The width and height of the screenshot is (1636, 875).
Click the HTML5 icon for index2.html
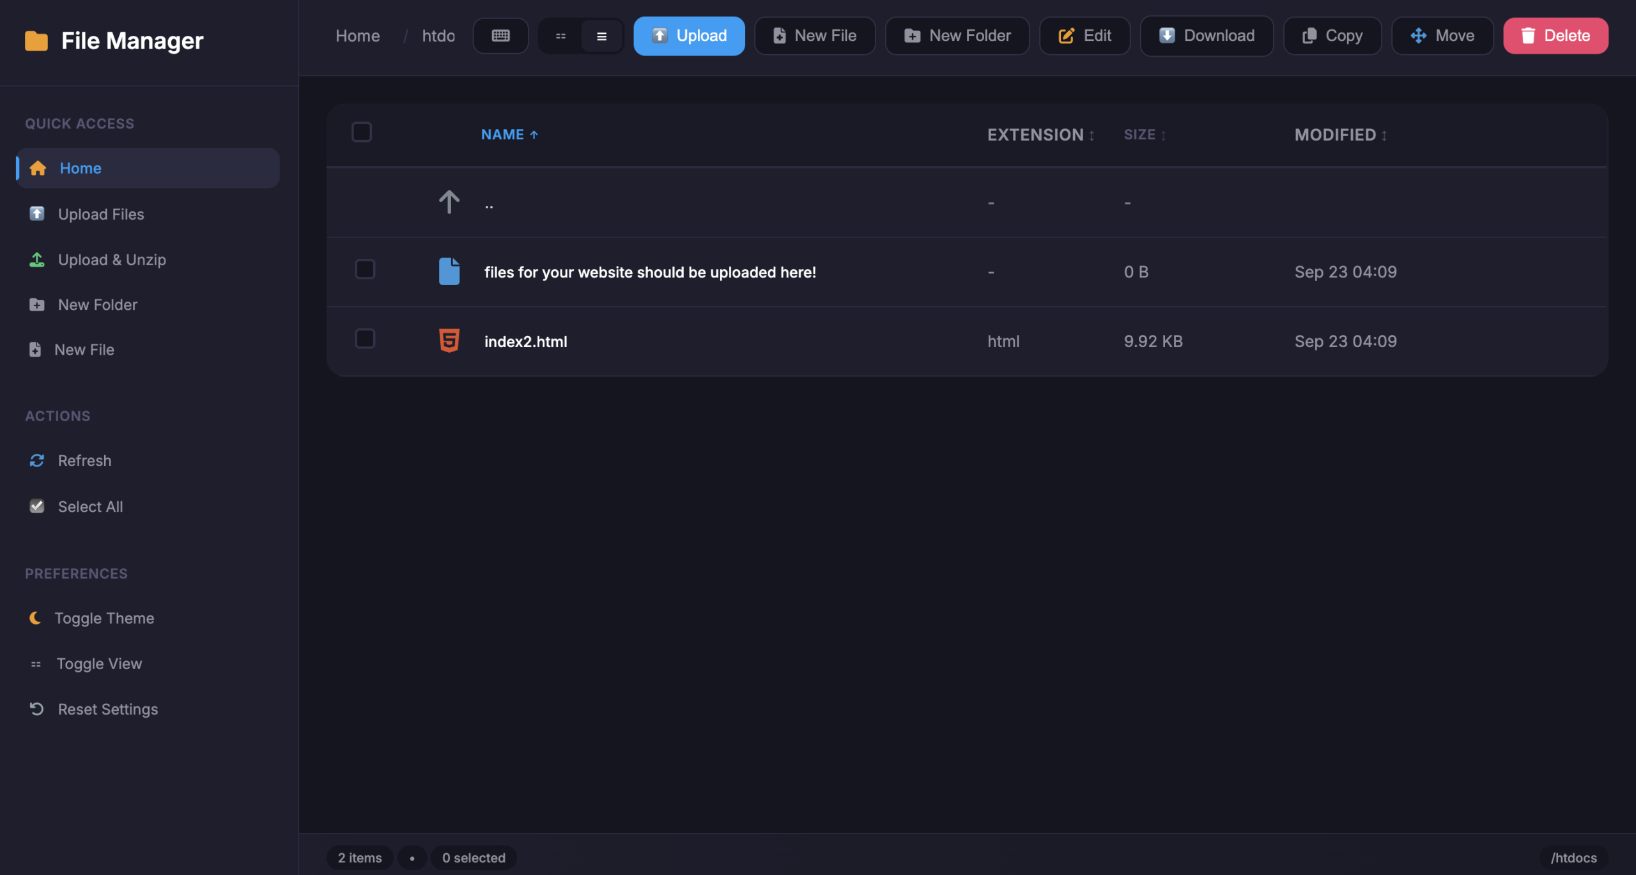point(449,341)
